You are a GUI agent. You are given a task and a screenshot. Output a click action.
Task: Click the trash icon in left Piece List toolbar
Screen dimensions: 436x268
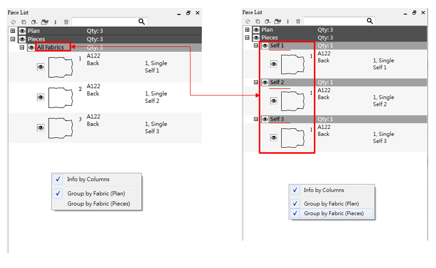point(66,22)
